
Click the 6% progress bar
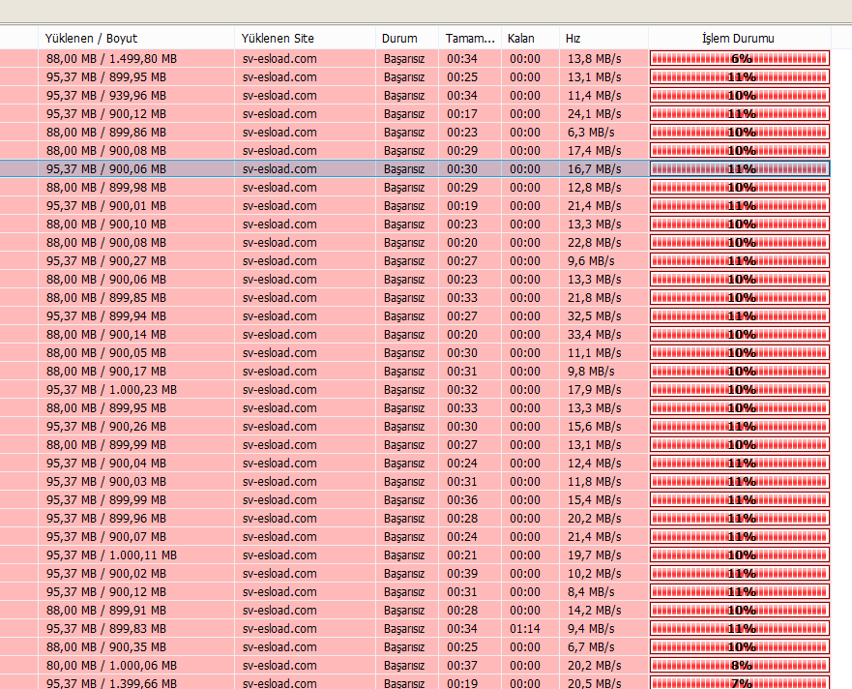pyautogui.click(x=740, y=59)
